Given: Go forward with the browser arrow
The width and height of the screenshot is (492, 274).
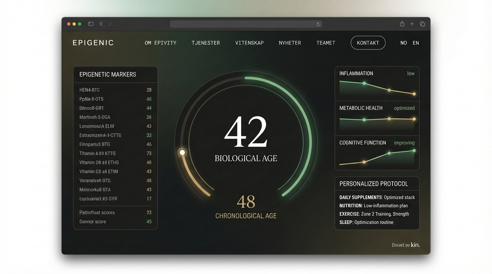Looking at the screenshot, I should click(110, 24).
